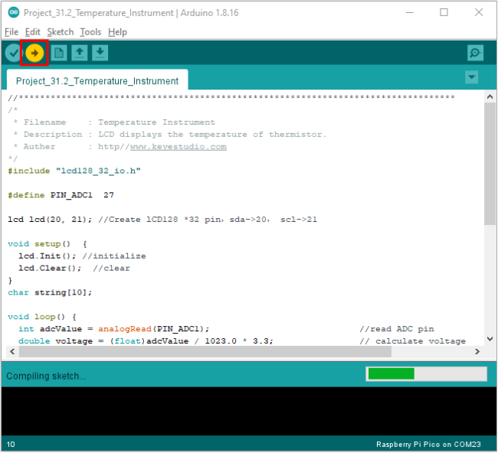The image size is (498, 453).
Task: Create a new sketch file
Action: pos(59,53)
